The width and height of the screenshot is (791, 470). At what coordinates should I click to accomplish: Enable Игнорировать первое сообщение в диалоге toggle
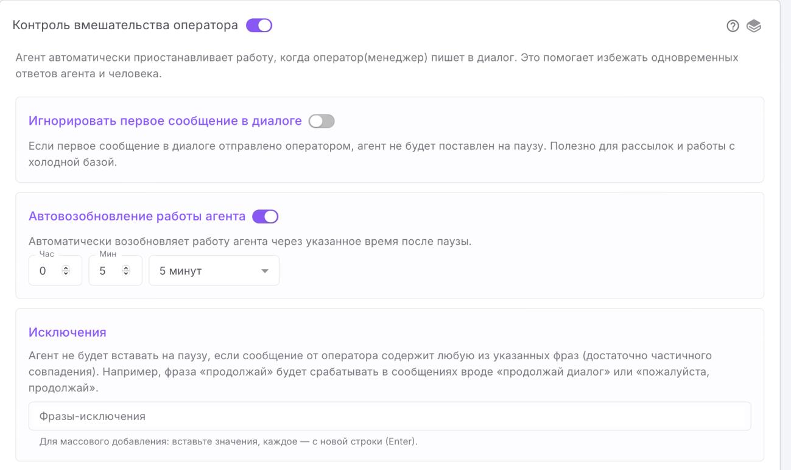322,121
